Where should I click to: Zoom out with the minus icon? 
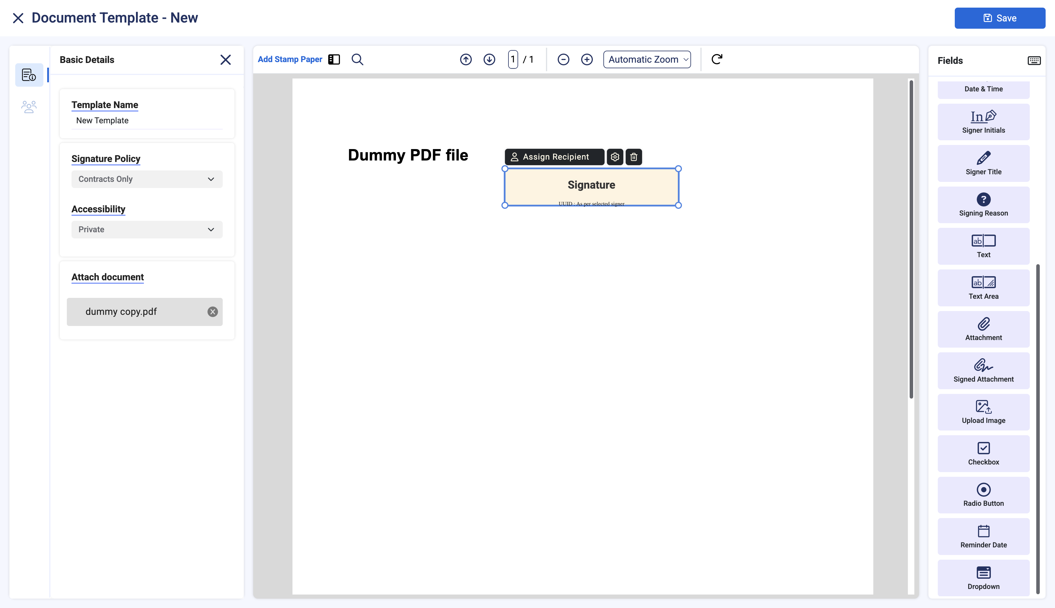pyautogui.click(x=563, y=59)
